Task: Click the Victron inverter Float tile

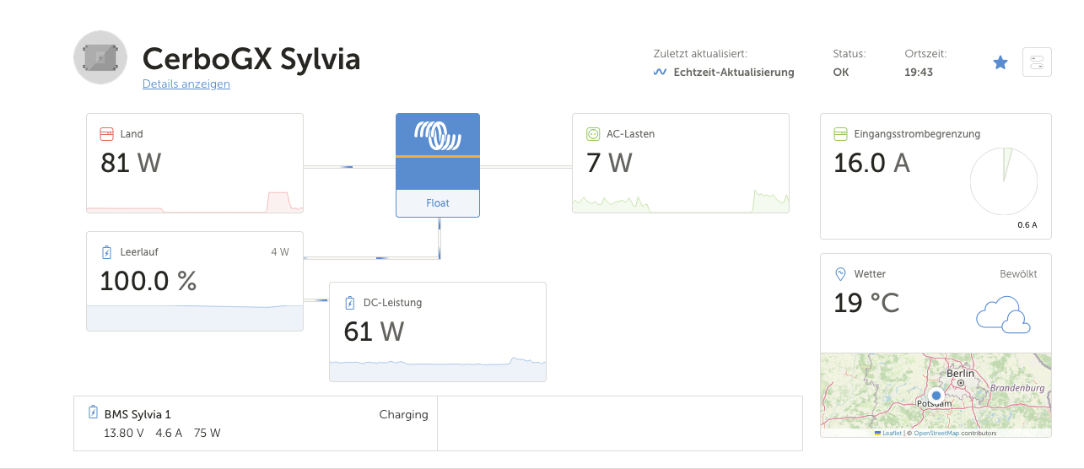Action: (438, 165)
